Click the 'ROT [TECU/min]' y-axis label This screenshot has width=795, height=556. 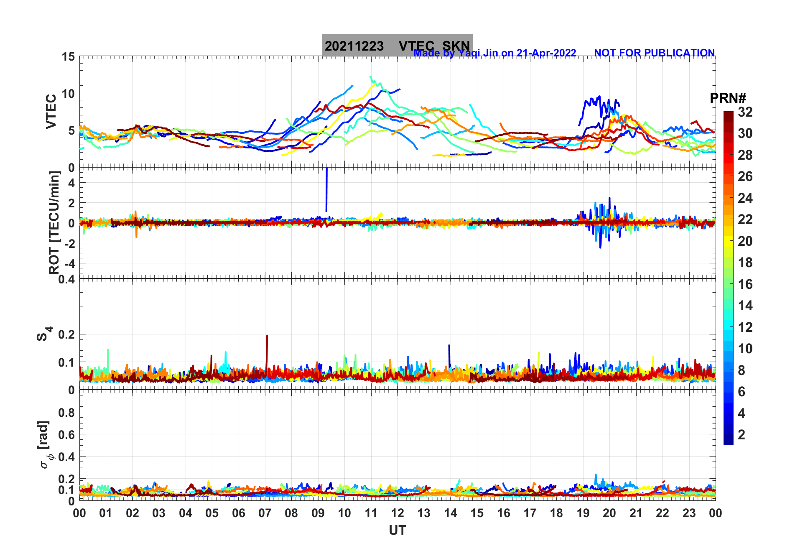[x=54, y=222]
